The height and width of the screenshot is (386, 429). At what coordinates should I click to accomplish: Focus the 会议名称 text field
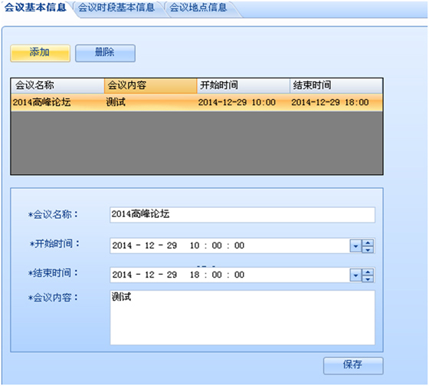(x=242, y=215)
